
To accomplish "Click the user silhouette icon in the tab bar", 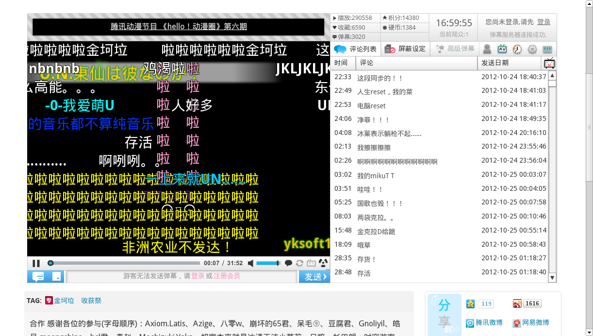I will tap(487, 49).
